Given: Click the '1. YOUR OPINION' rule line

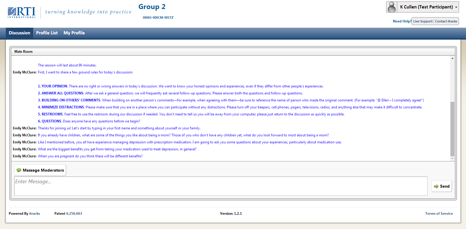Looking at the screenshot, I should tap(181, 86).
